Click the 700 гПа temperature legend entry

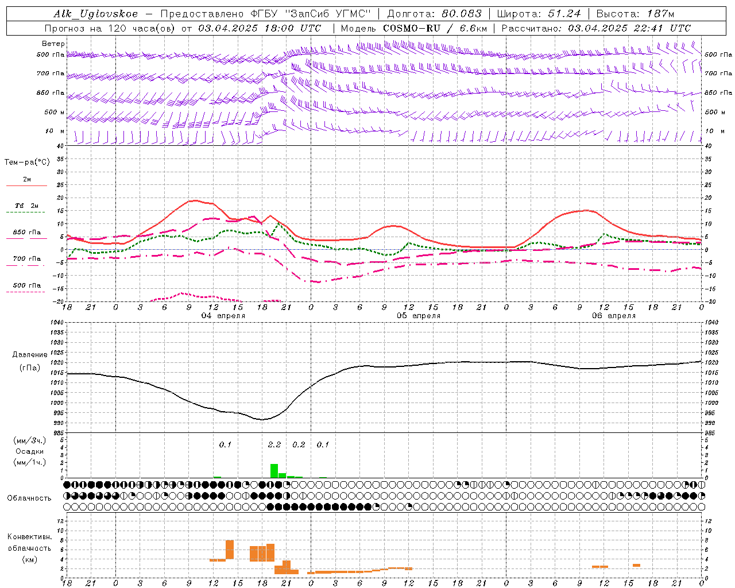(x=26, y=260)
